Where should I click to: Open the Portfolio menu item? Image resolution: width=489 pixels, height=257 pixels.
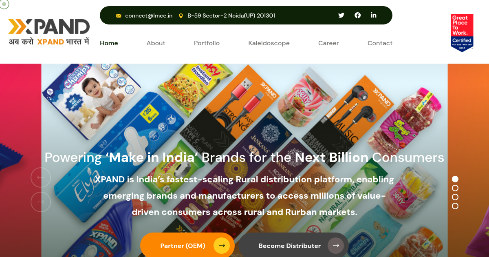(x=207, y=43)
